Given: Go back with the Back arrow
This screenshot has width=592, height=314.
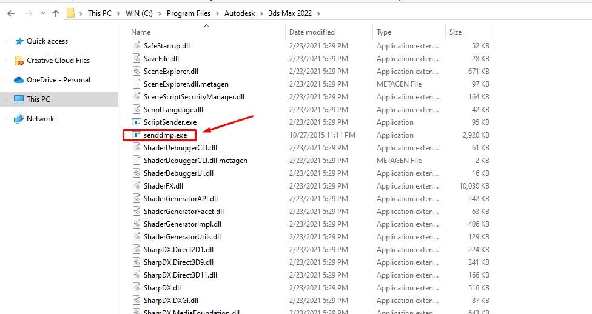Looking at the screenshot, I should [11, 13].
